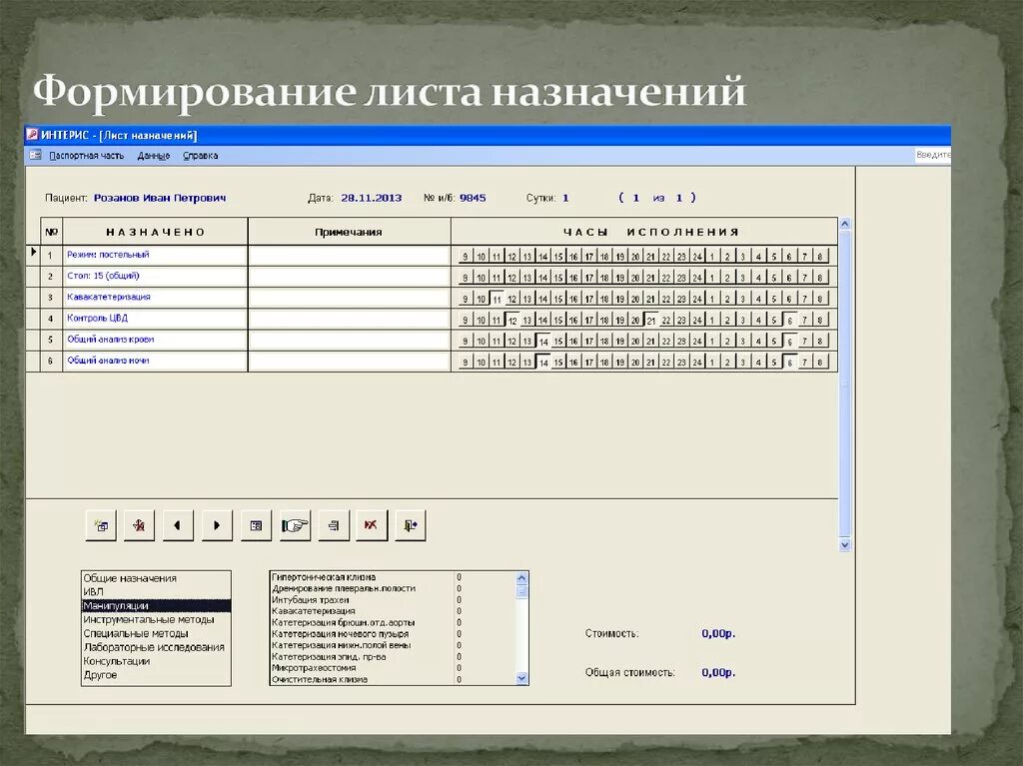Click notes field for Общий анализ мочи
The image size is (1023, 766).
tap(349, 361)
